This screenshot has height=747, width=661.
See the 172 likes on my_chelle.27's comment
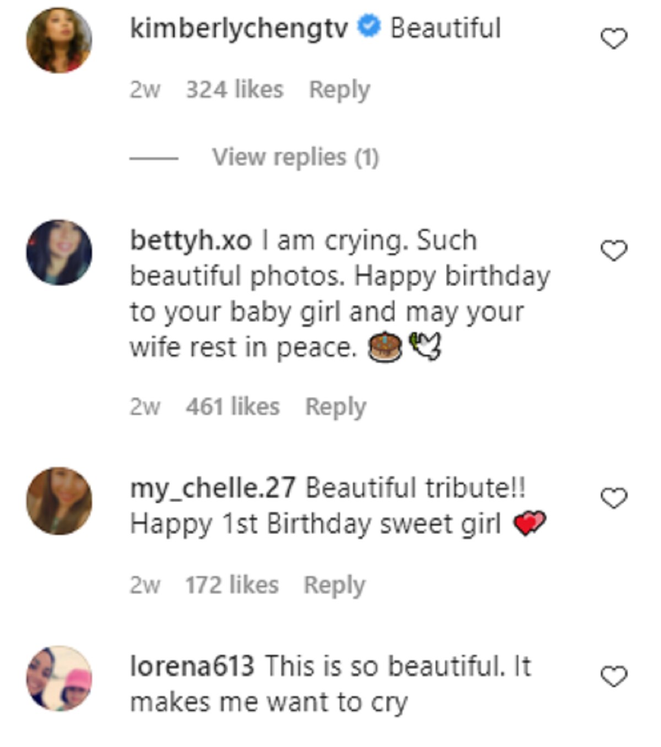point(232,585)
